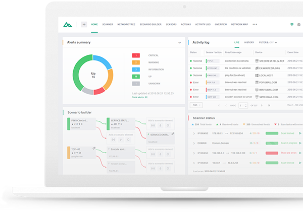The height and width of the screenshot is (212, 303).
Task: Open the Filters dropdown in Activity log
Action: [x=268, y=42]
